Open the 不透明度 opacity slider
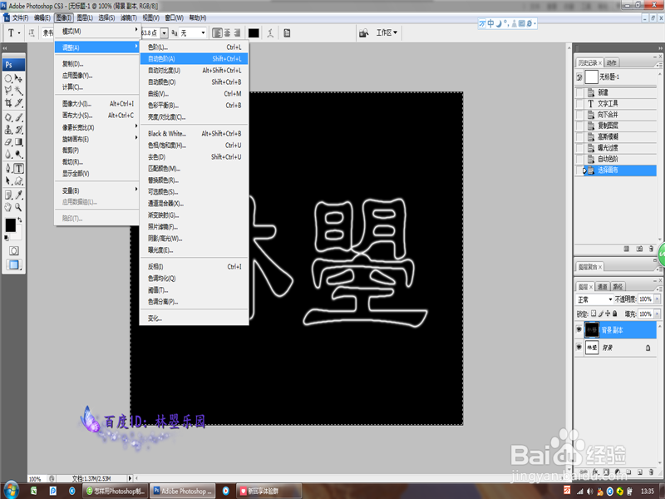The height and width of the screenshot is (499, 665). point(657,299)
